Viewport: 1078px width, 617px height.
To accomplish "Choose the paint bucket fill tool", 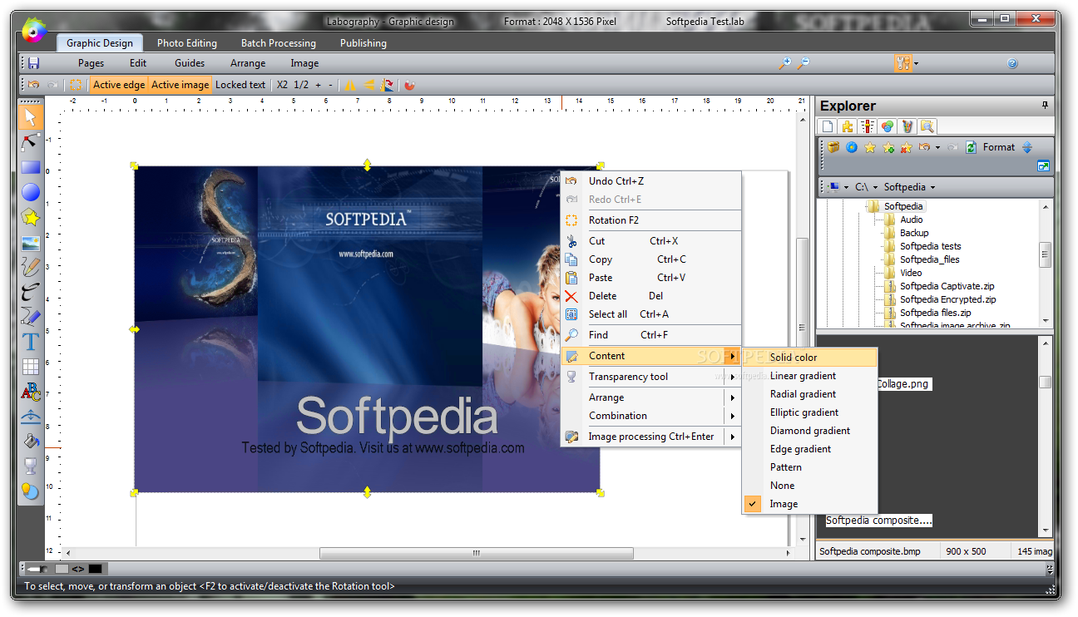I will coord(31,441).
